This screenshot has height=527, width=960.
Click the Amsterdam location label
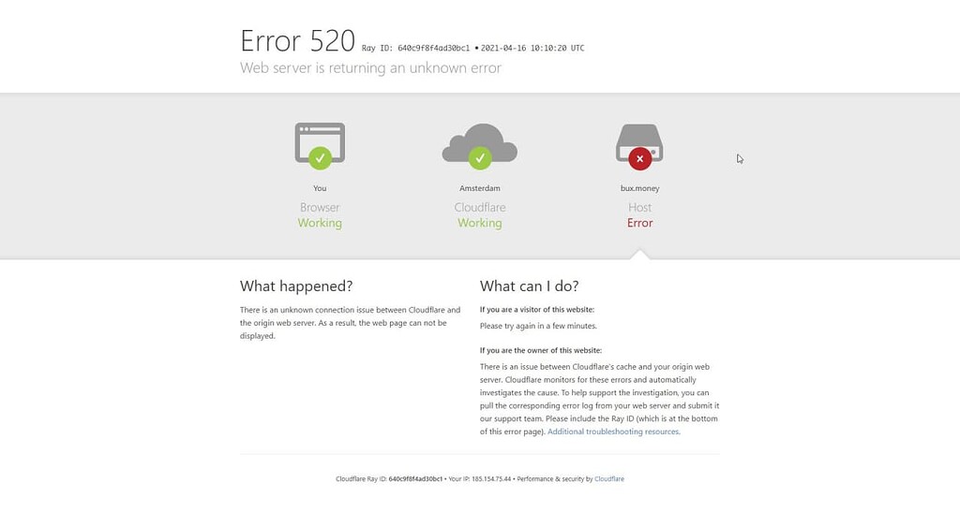pyautogui.click(x=480, y=188)
